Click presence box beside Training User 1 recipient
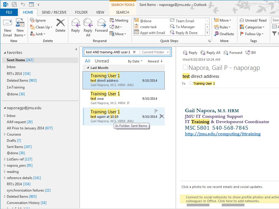The image size is (279, 209). point(191,83)
